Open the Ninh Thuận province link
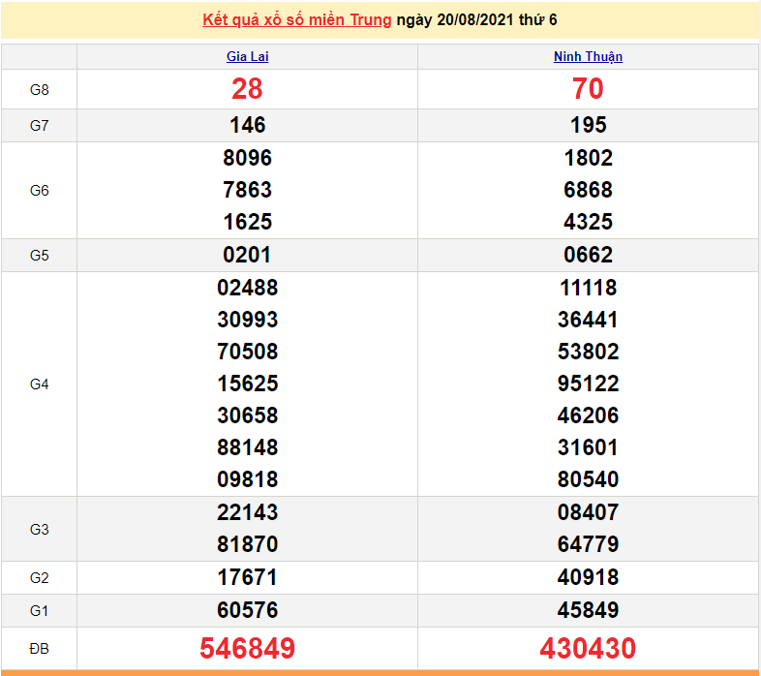This screenshot has width=761, height=676. (588, 57)
